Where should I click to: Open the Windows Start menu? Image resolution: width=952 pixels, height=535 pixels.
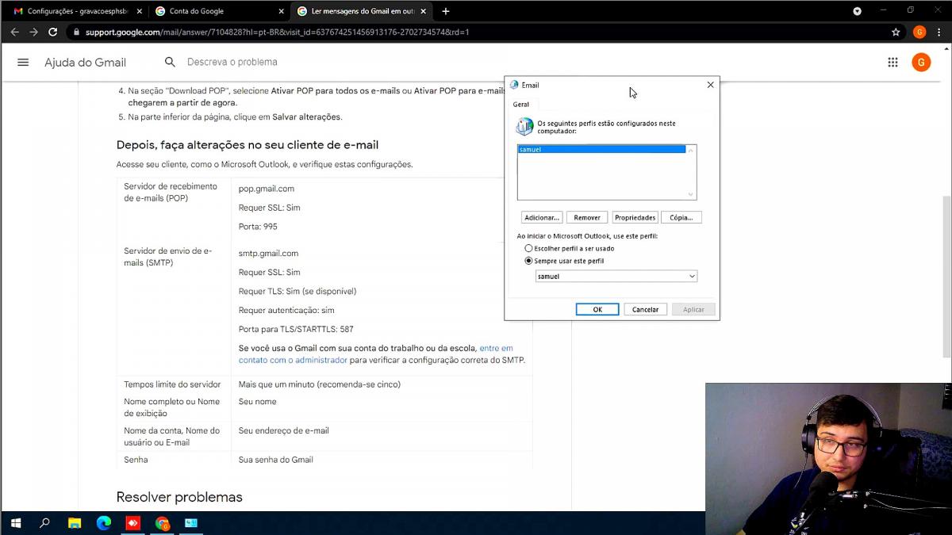(x=15, y=523)
